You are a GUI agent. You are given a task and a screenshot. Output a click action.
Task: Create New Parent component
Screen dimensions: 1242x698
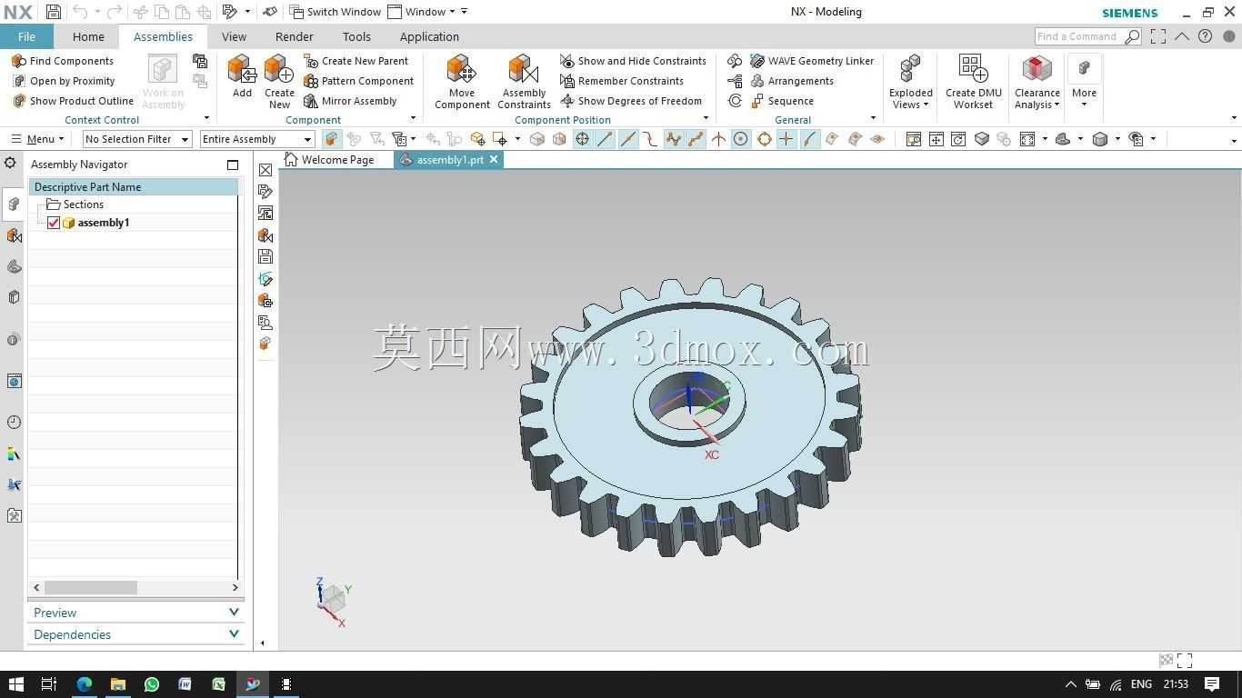pos(356,61)
